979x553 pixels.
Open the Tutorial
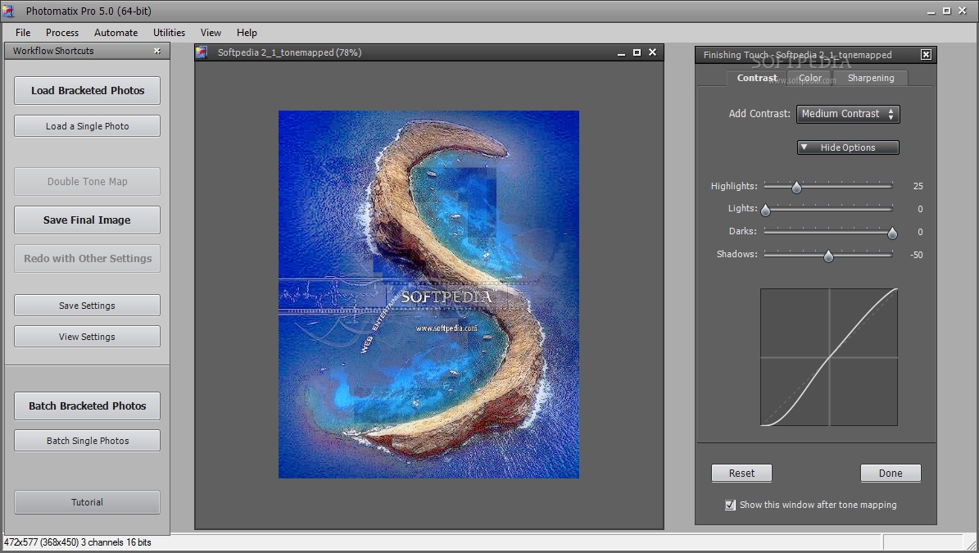88,502
